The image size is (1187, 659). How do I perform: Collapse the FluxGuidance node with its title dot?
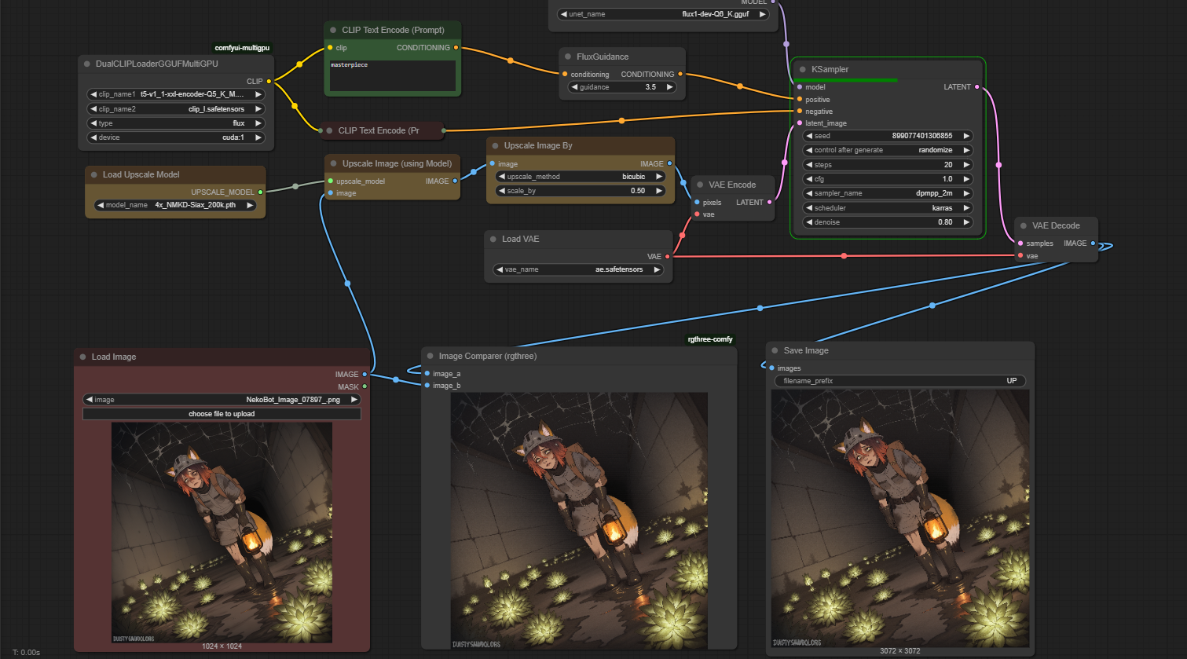(568, 57)
